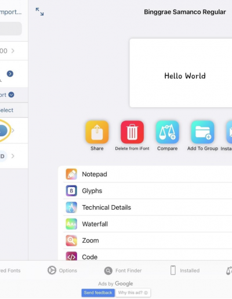Switch to the Options tab
The height and width of the screenshot is (299, 232).
coord(62,271)
